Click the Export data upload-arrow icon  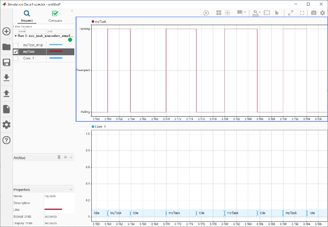pos(7,94)
